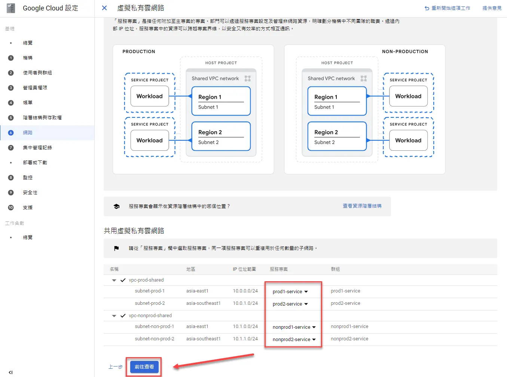Screen dimensions: 507x377
Task: Click the subnet-prod-2 name cell
Action: 150,303
